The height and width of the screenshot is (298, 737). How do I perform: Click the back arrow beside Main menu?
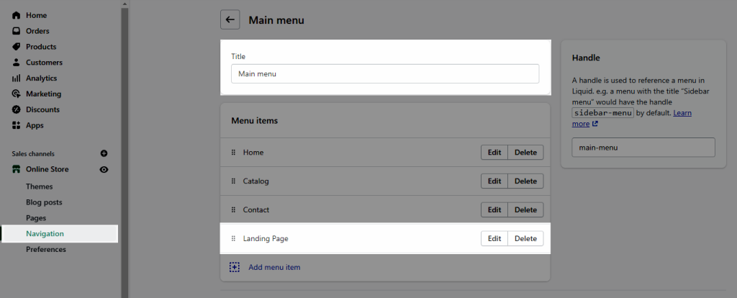(x=230, y=19)
